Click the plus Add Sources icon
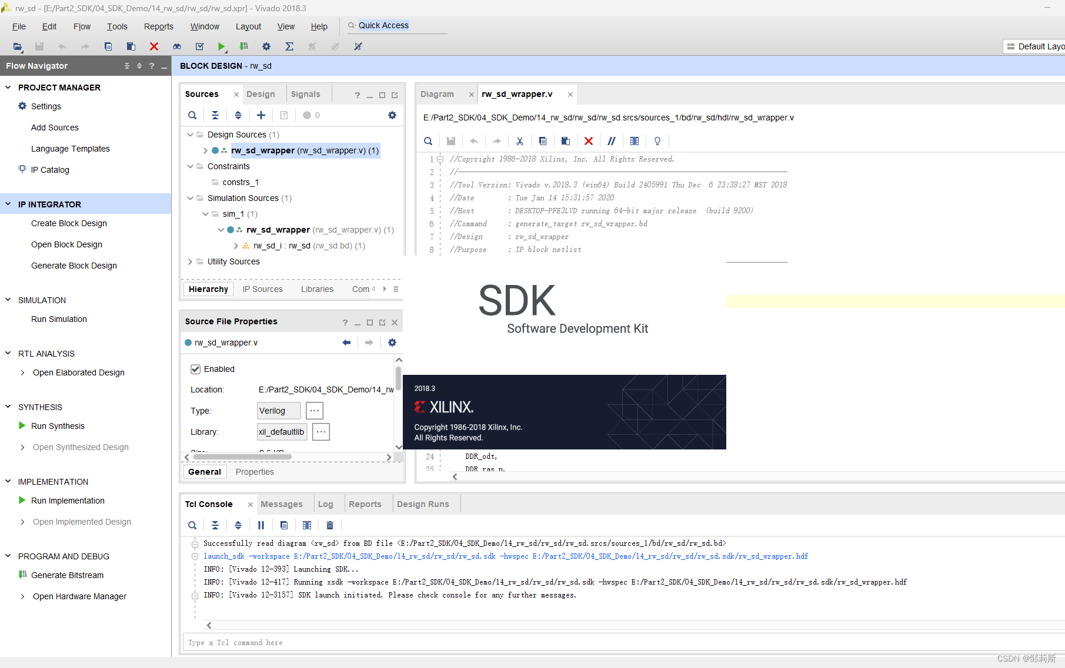The width and height of the screenshot is (1065, 668). 261,115
